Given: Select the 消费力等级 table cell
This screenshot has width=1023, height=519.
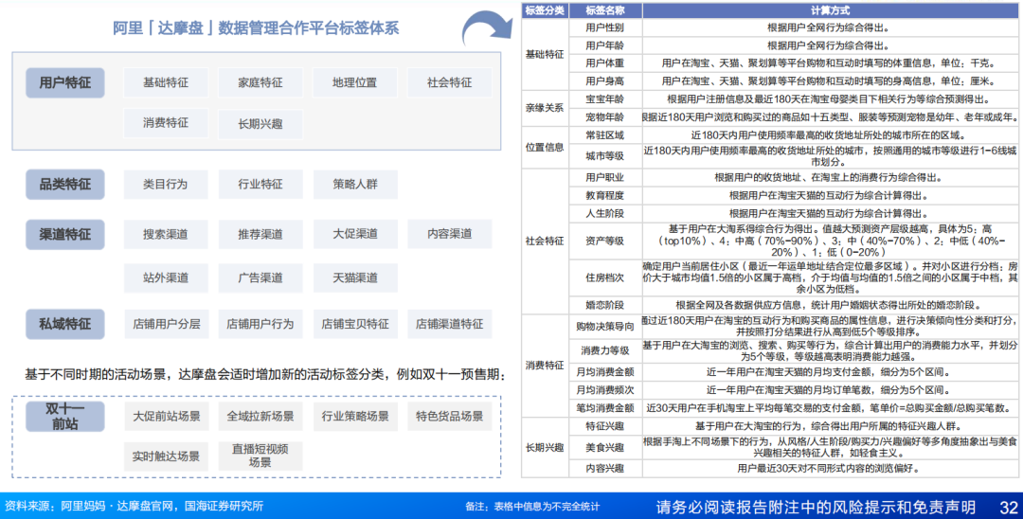Looking at the screenshot, I should [x=604, y=350].
